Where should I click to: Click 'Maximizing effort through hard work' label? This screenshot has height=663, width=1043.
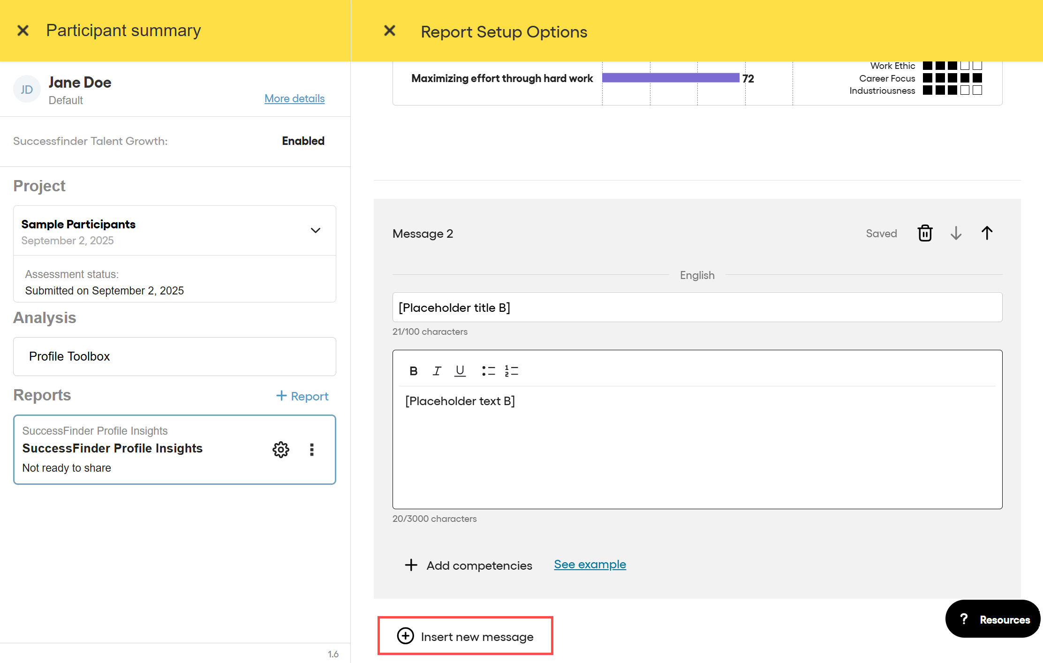coord(502,78)
